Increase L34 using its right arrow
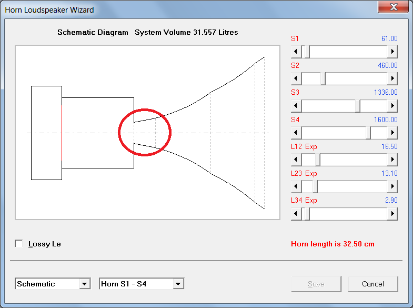Viewport: 413px width, 308px height. pyautogui.click(x=392, y=213)
